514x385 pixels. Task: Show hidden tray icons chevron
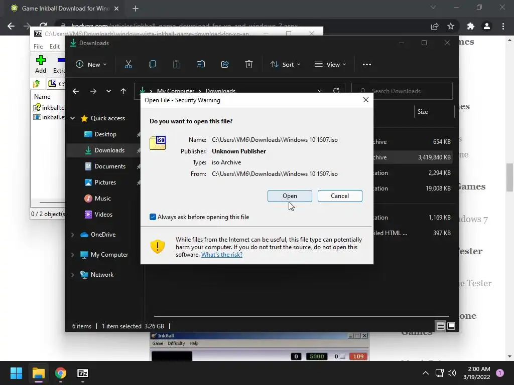click(425, 373)
